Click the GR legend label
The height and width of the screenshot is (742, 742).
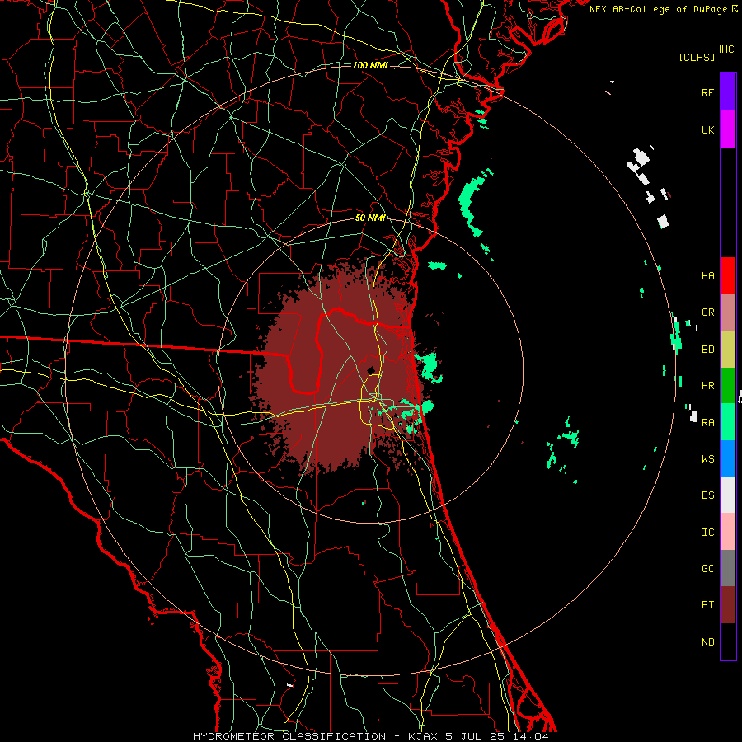tap(707, 312)
